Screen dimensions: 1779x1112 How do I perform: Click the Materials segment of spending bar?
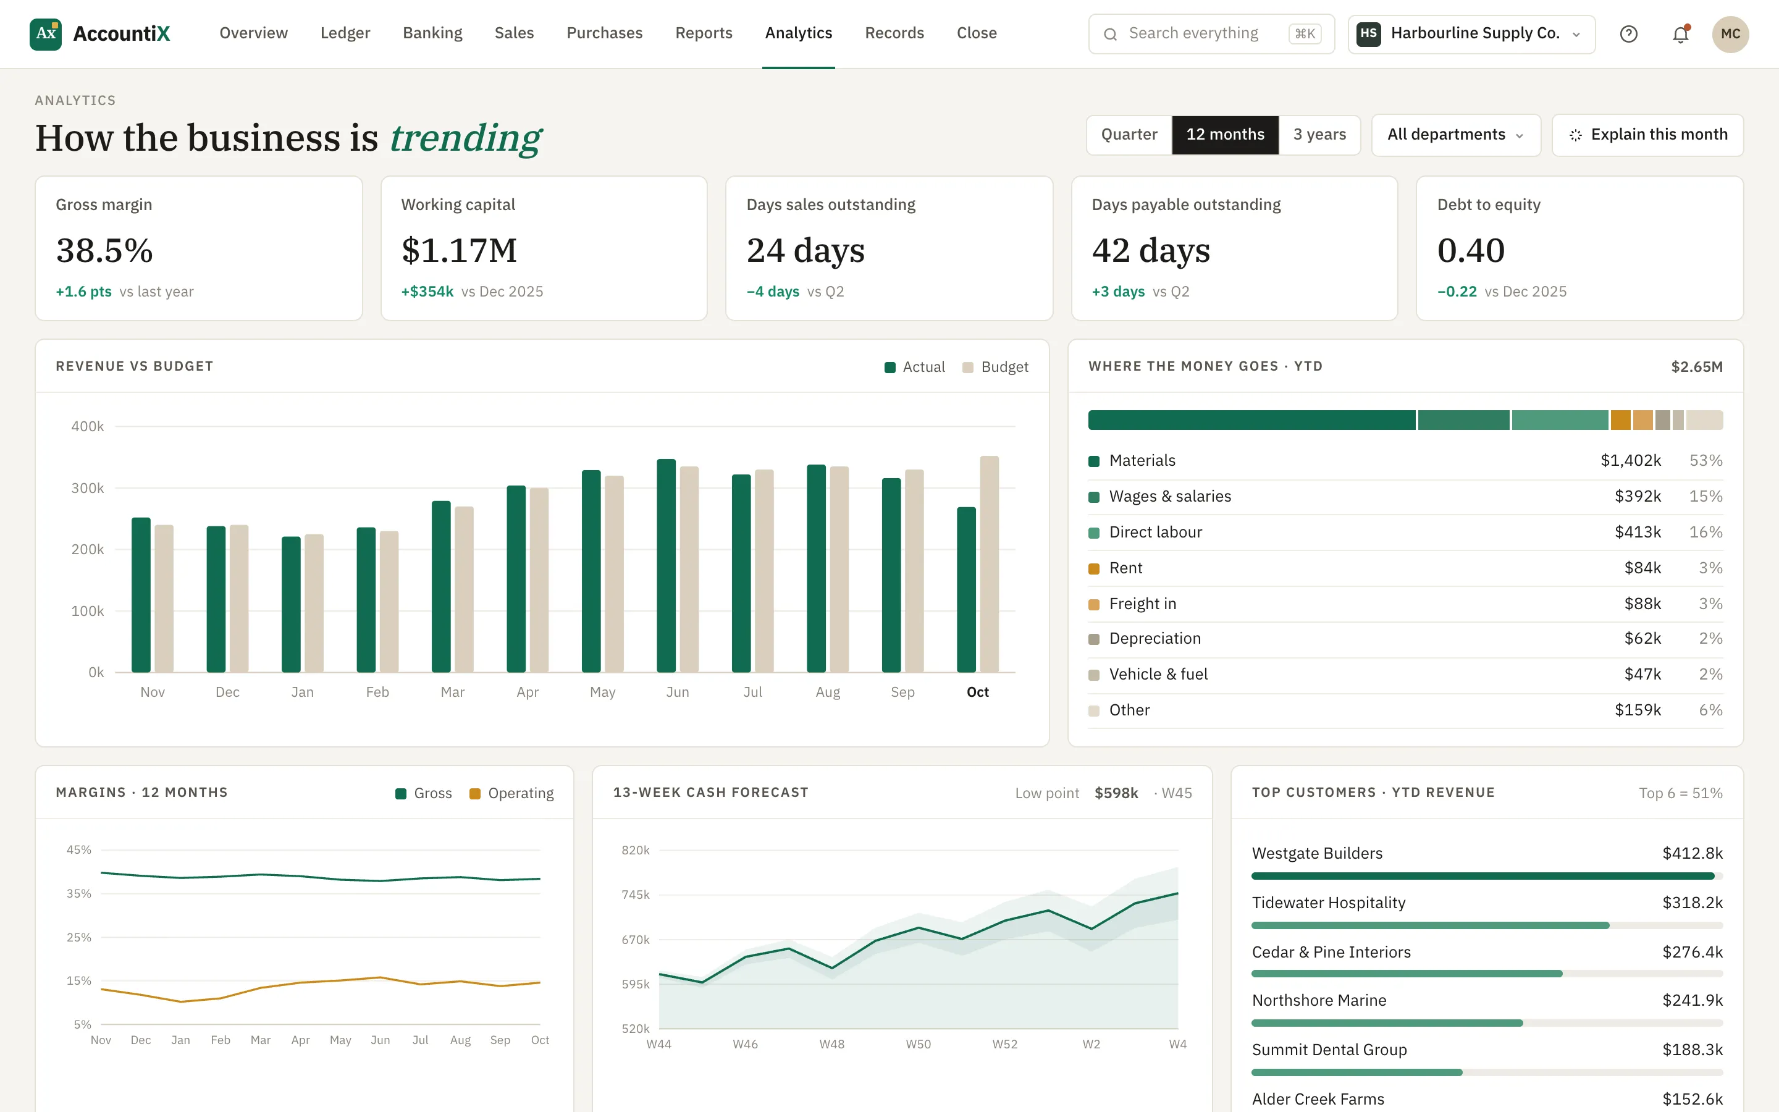1251,420
